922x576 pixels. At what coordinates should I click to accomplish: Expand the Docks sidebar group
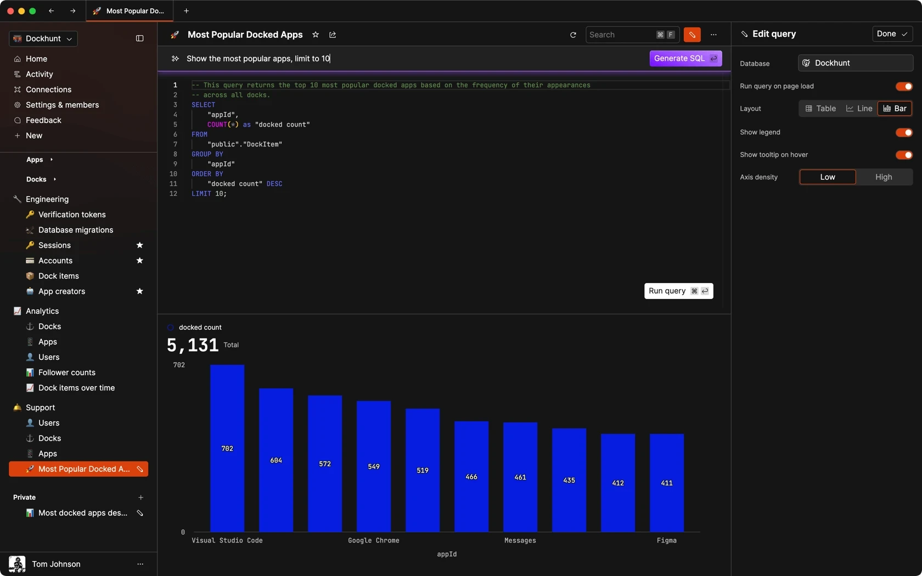click(41, 179)
